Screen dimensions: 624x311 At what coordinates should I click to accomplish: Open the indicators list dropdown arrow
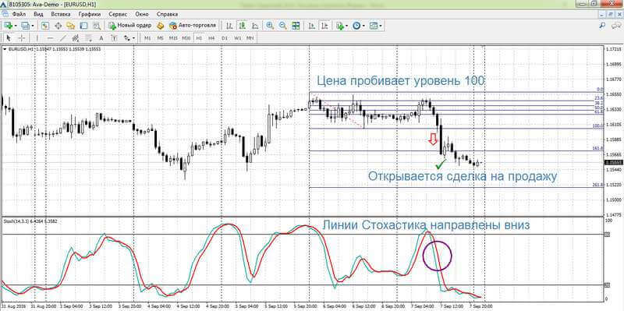pyautogui.click(x=346, y=26)
